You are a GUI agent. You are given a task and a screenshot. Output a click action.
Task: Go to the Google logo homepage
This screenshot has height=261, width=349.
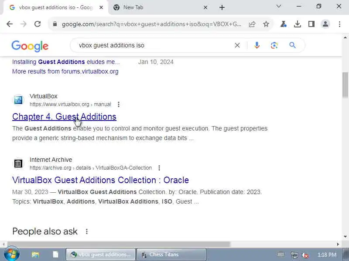coord(30,46)
